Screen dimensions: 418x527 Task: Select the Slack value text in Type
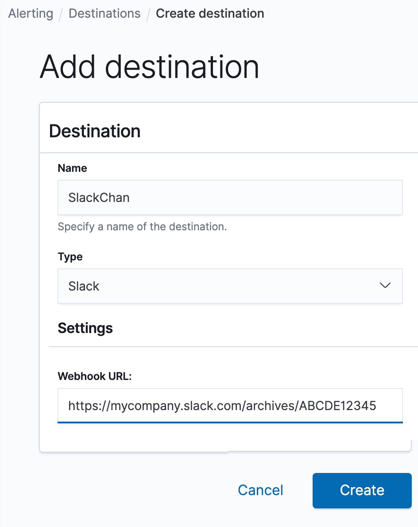(84, 286)
